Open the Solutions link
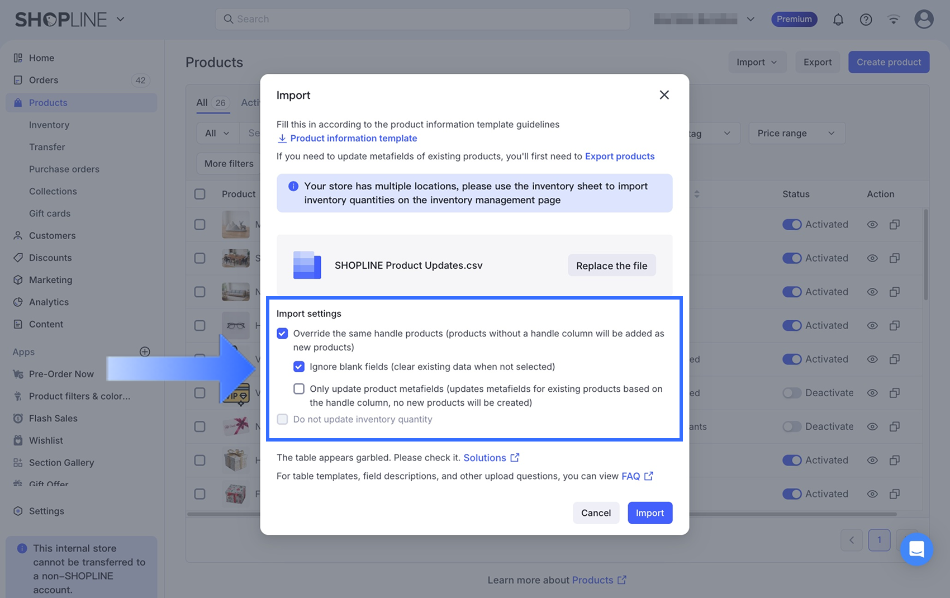Viewport: 950px width, 598px height. [x=492, y=458]
